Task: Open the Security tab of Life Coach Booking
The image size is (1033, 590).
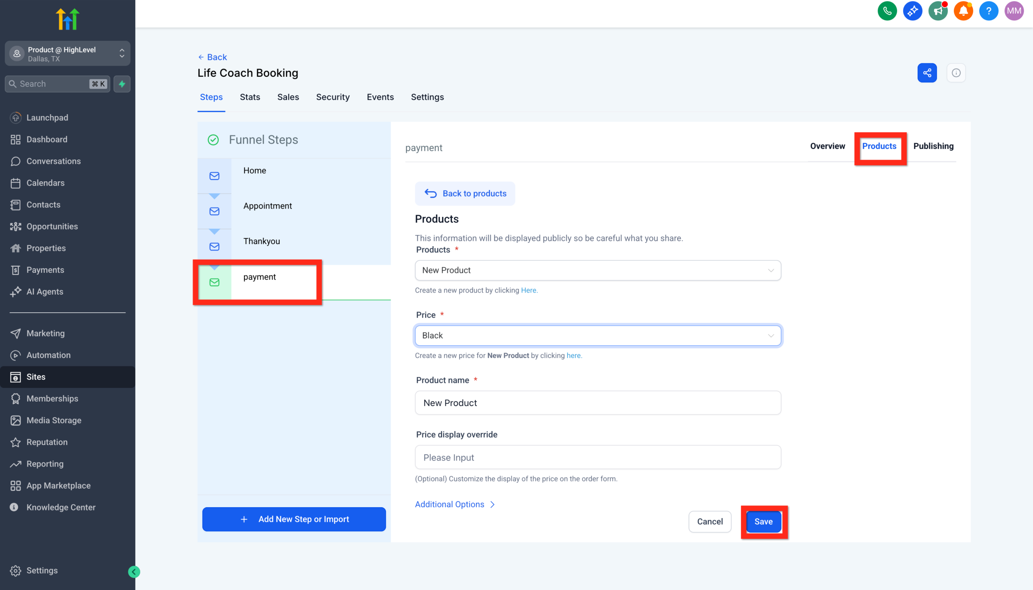Action: tap(332, 97)
